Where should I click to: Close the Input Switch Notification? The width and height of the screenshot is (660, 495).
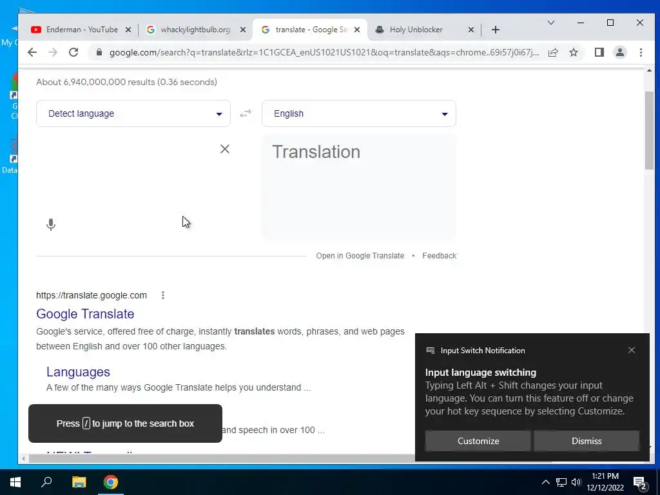pos(632,350)
